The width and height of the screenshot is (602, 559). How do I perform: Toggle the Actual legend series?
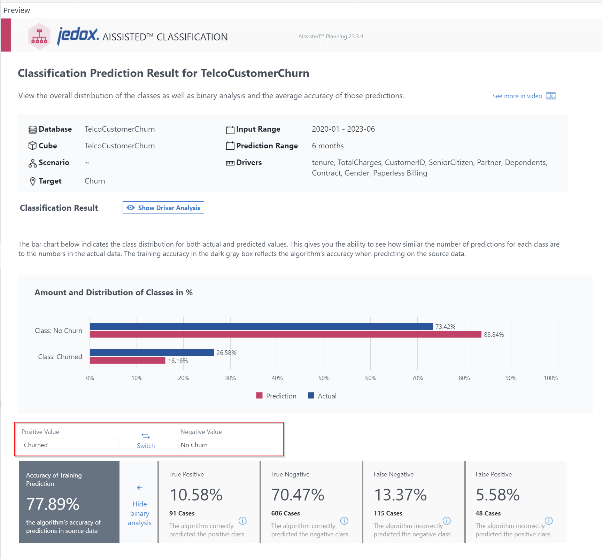(x=322, y=396)
